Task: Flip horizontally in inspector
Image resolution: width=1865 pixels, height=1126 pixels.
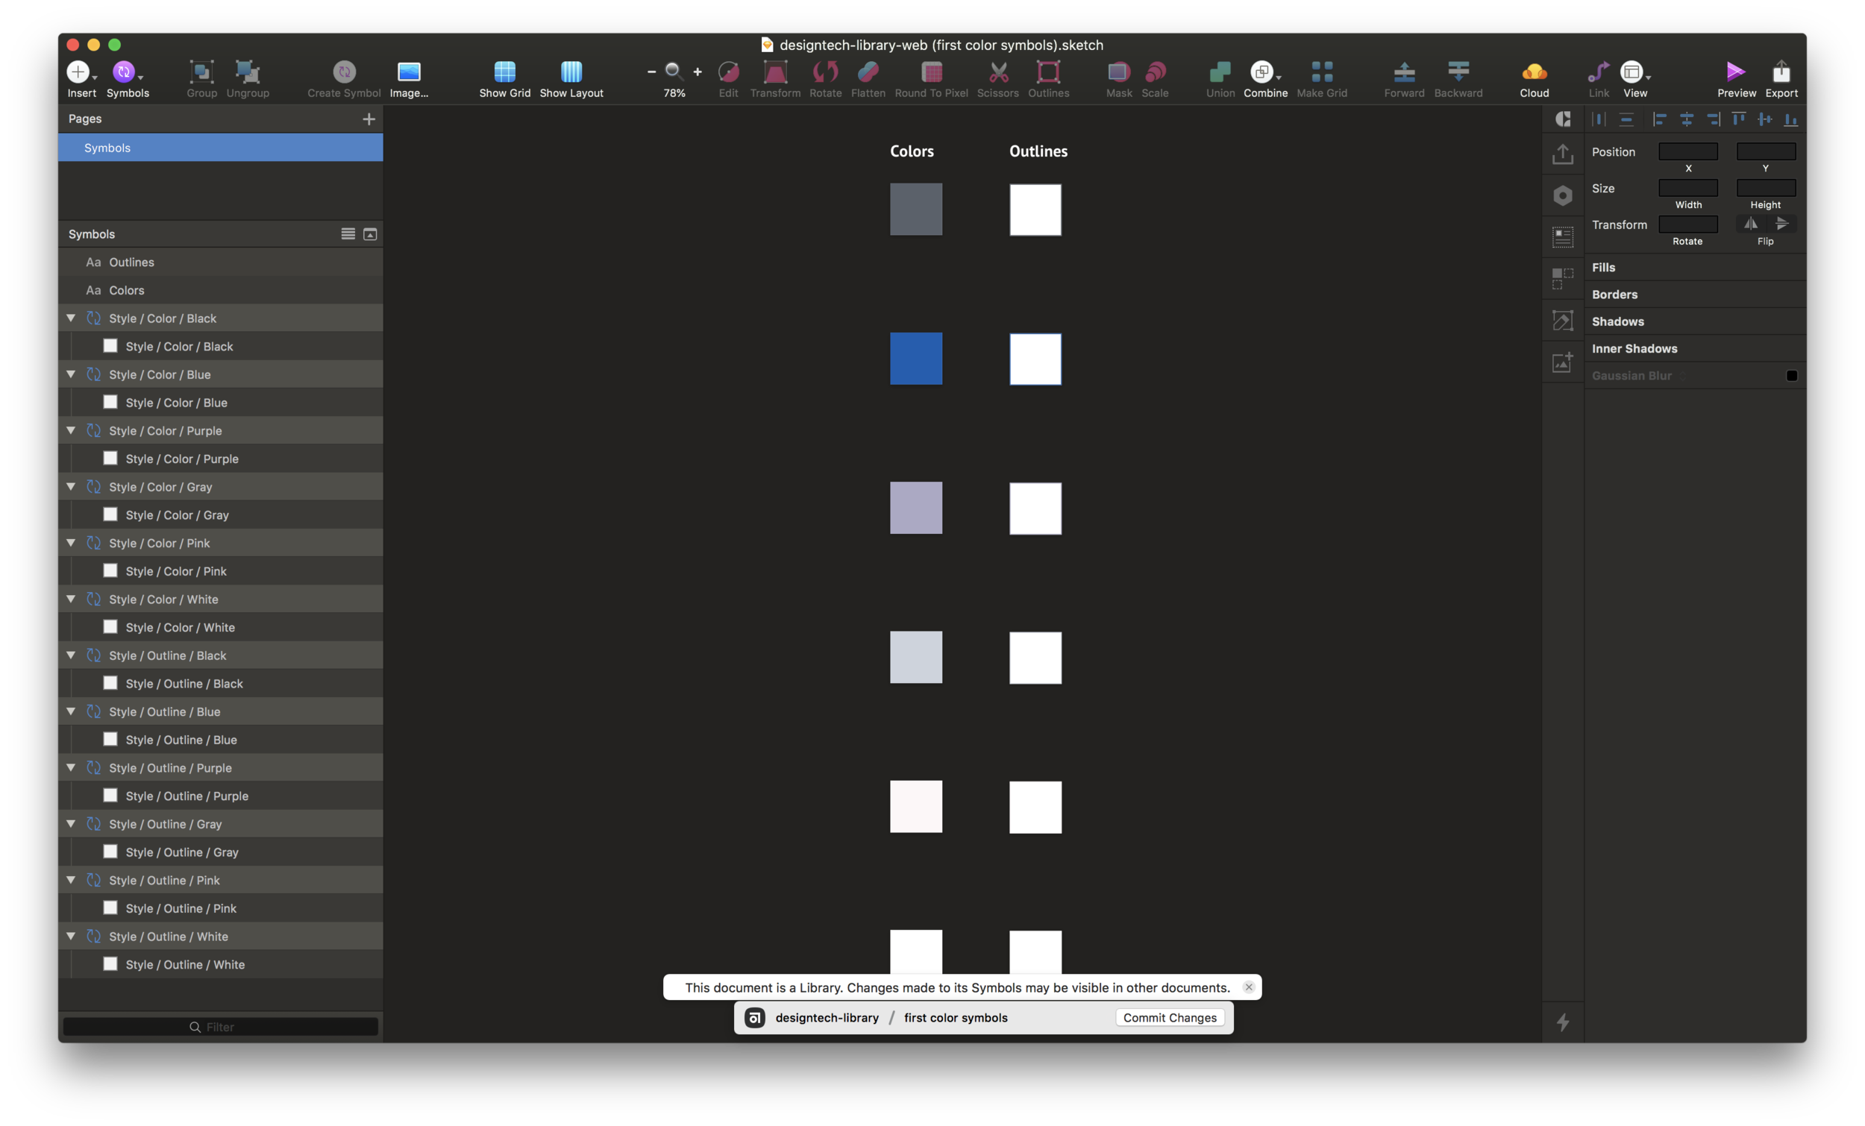Action: point(1750,223)
